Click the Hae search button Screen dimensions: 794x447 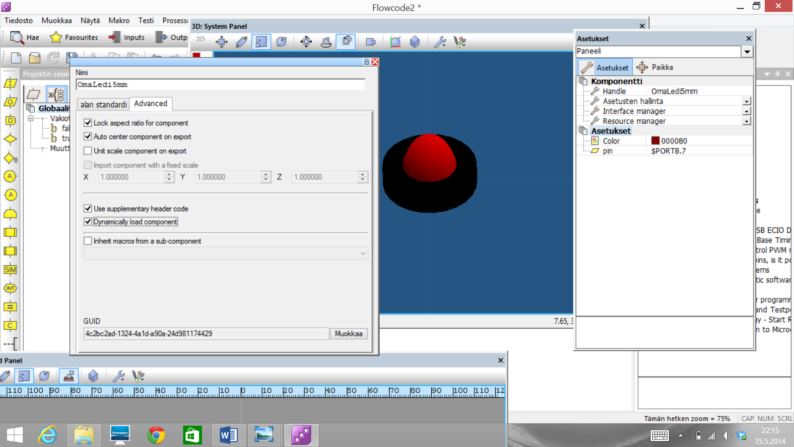[x=25, y=37]
